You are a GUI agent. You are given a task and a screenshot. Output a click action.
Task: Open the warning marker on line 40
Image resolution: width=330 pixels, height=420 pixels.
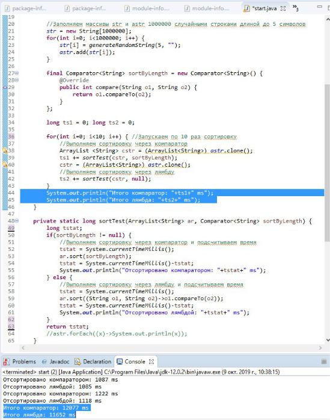[x=5, y=164]
